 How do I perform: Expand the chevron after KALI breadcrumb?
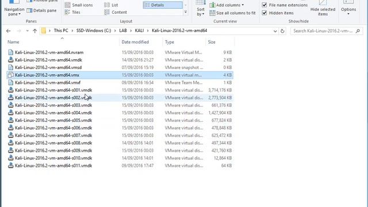pyautogui.click(x=148, y=30)
